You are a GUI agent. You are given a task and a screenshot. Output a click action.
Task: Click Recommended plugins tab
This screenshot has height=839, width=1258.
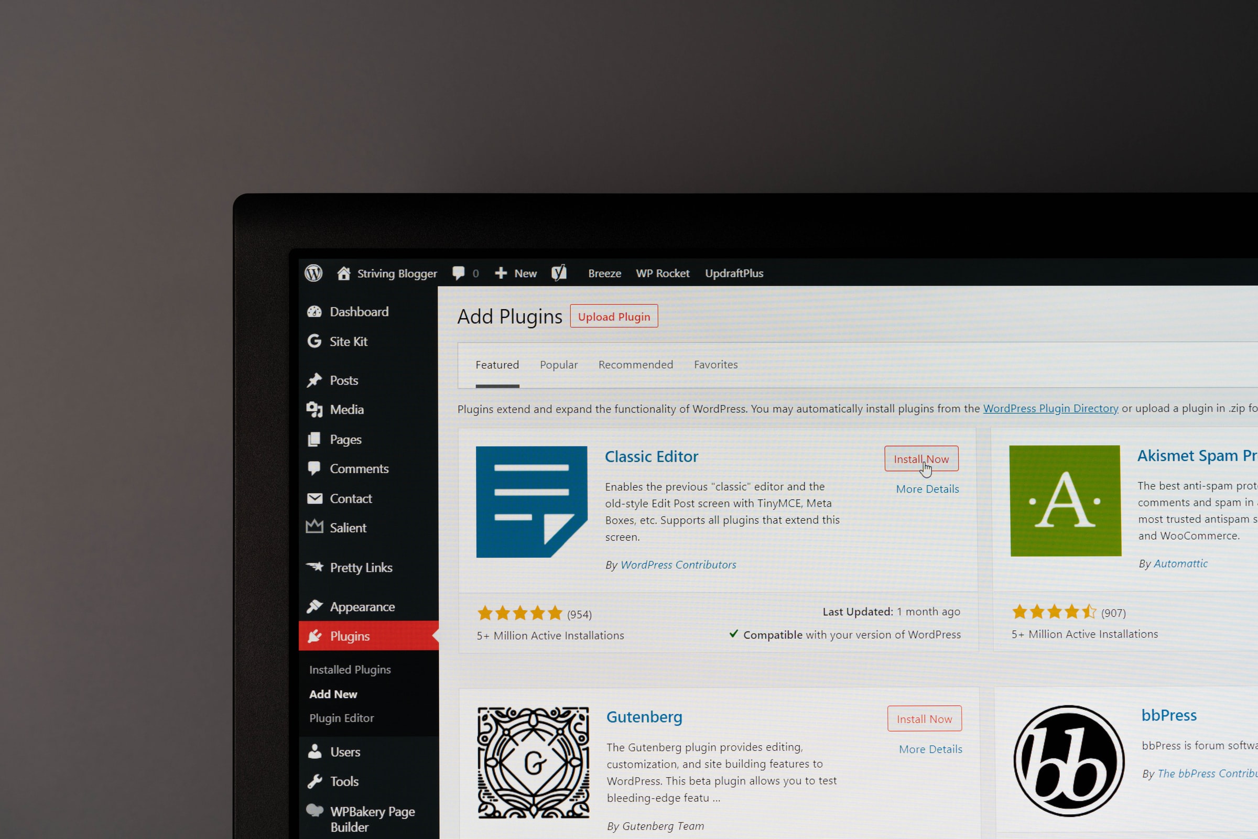[x=635, y=364]
